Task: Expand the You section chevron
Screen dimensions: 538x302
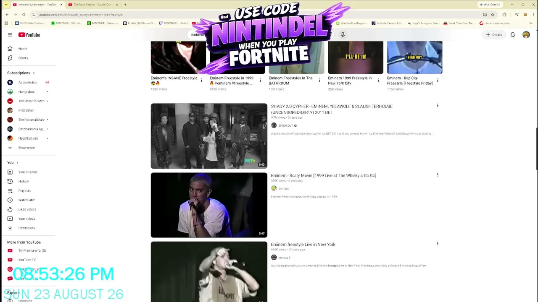Action: (17, 163)
